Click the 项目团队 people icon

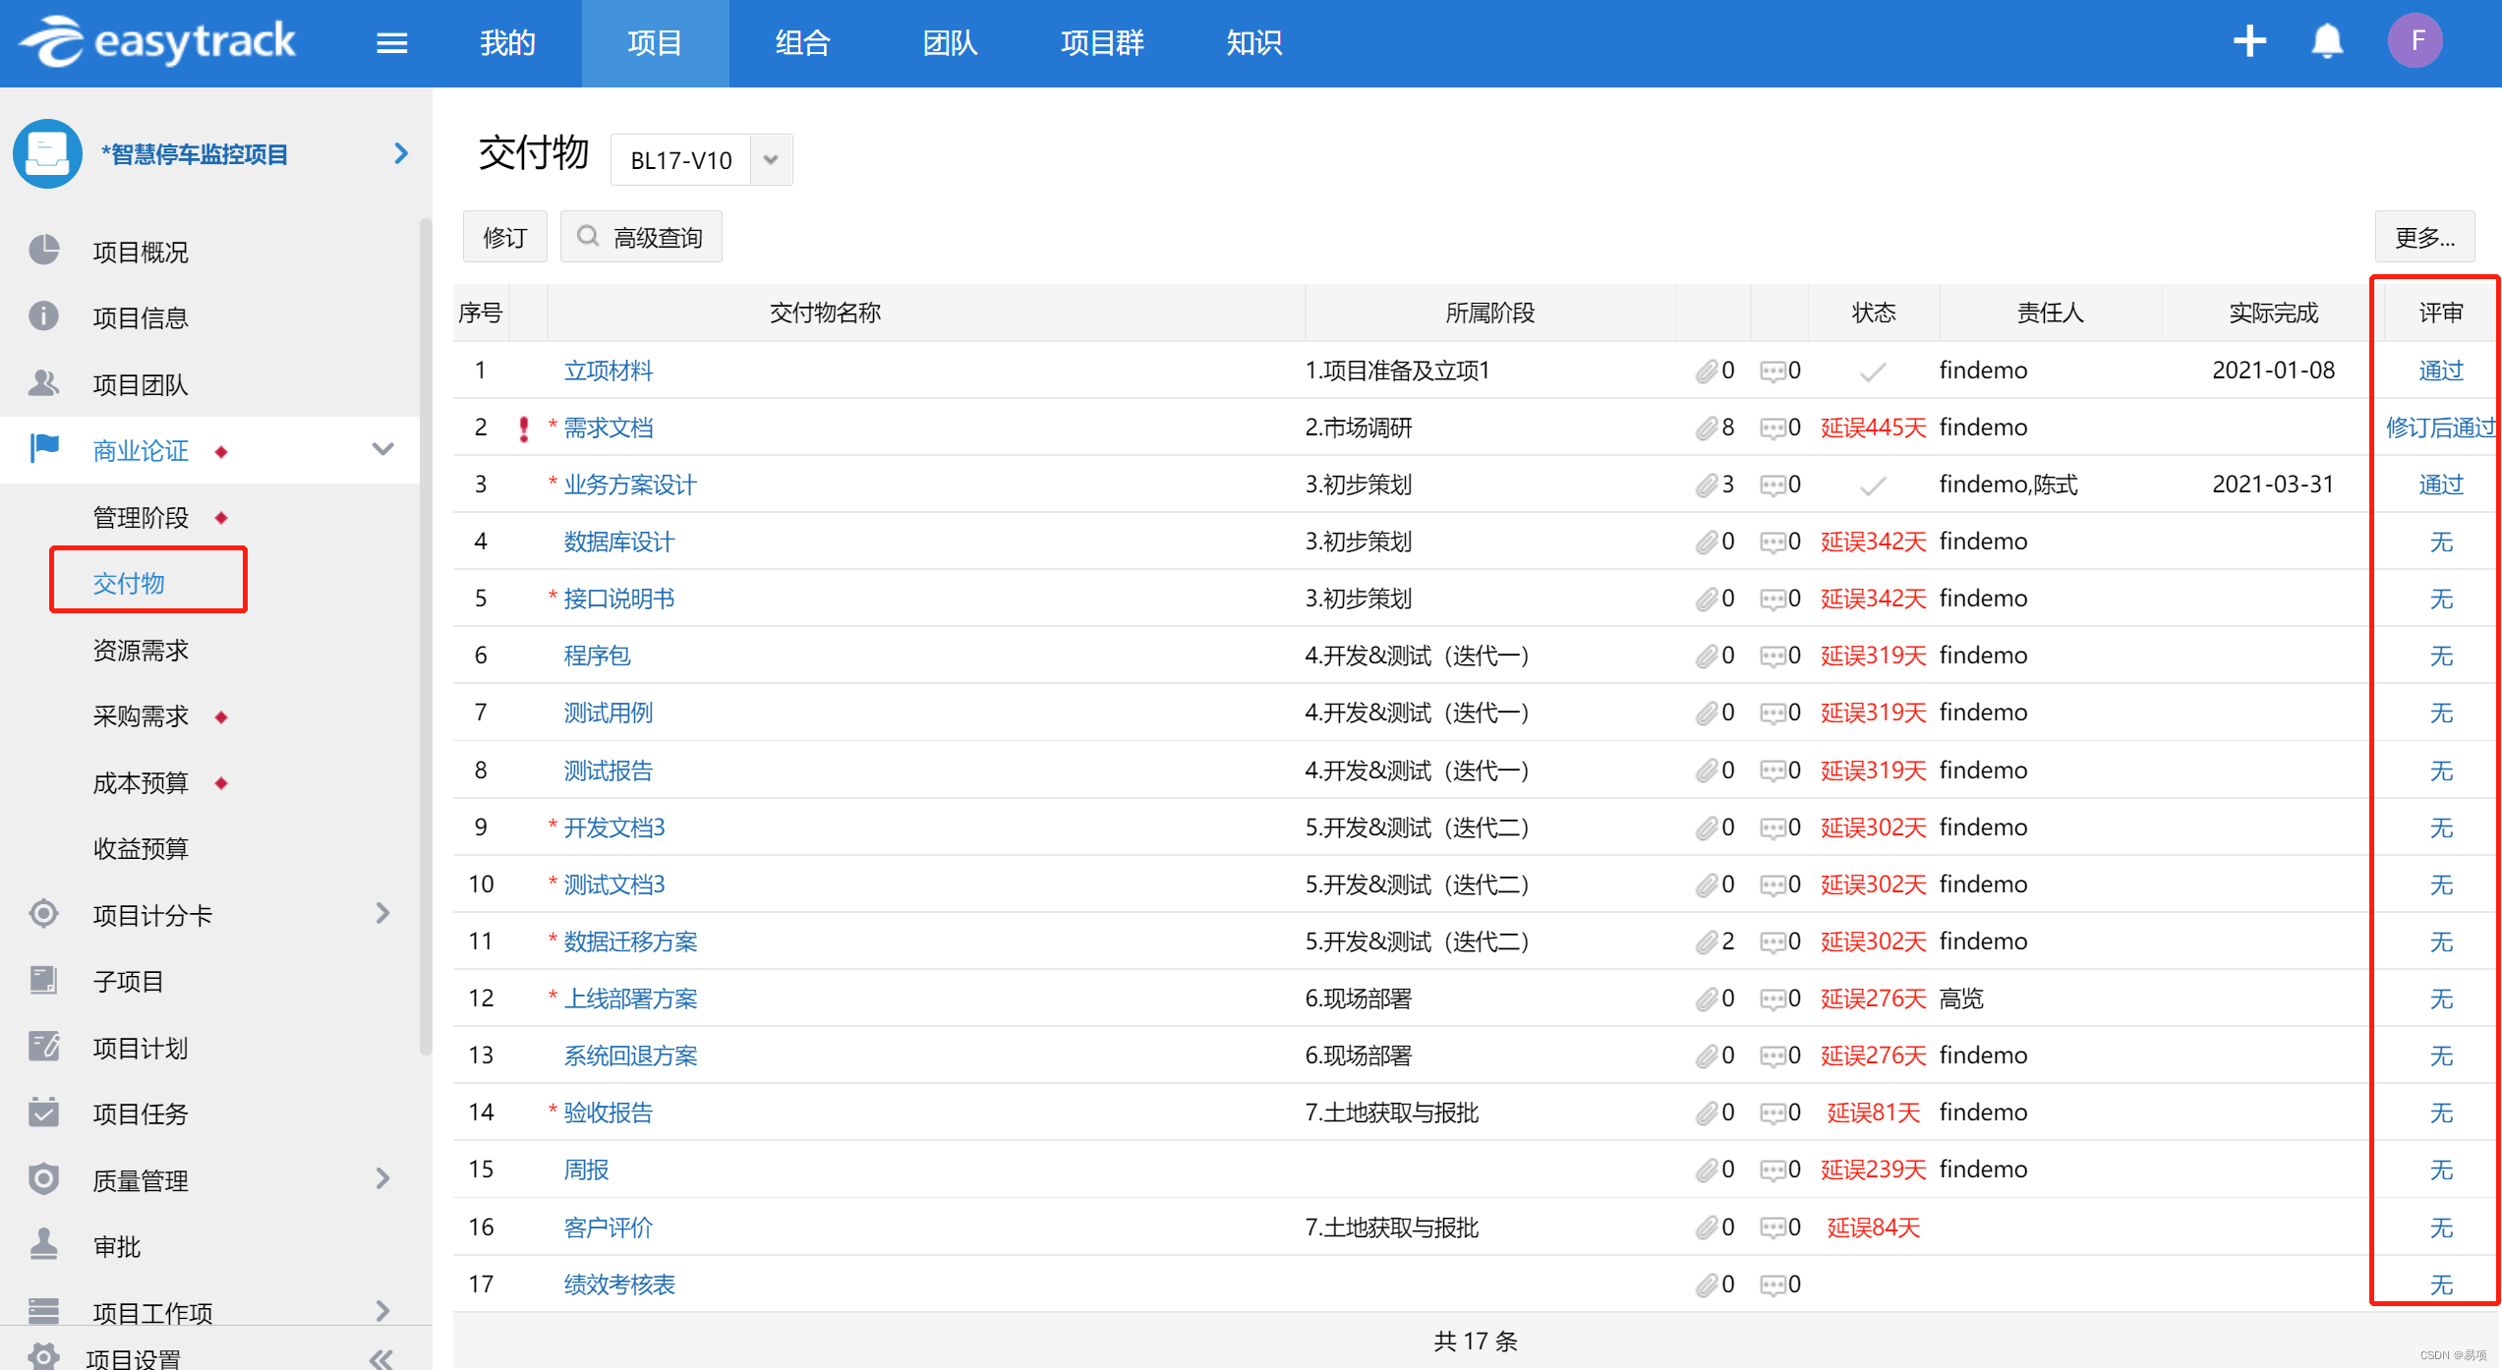[44, 383]
